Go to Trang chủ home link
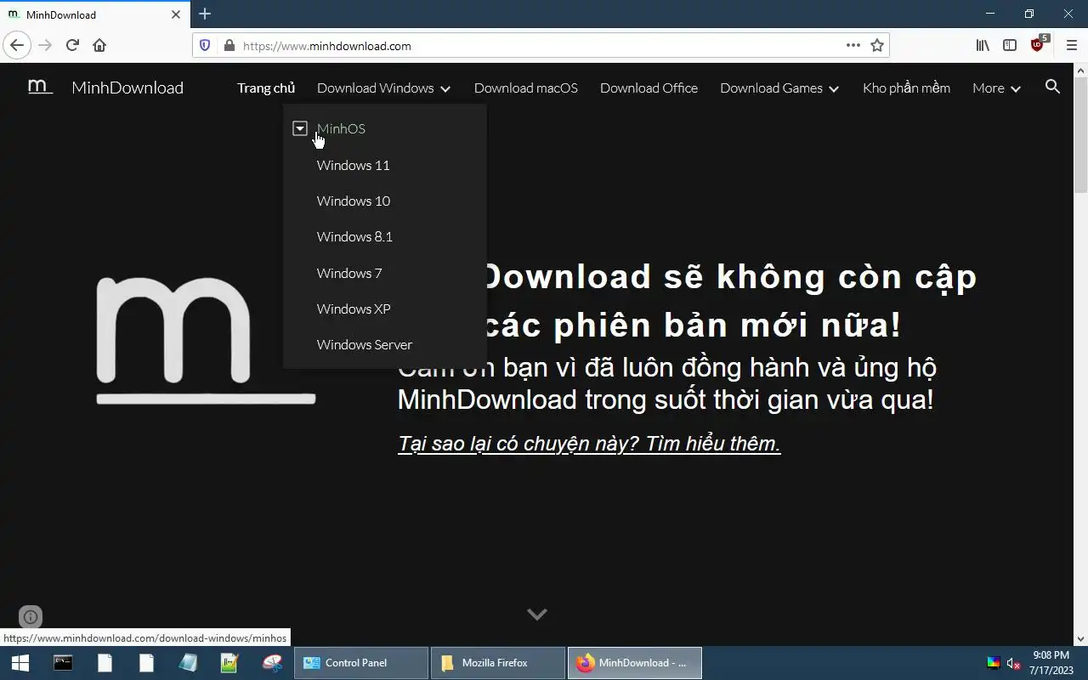 (x=266, y=88)
